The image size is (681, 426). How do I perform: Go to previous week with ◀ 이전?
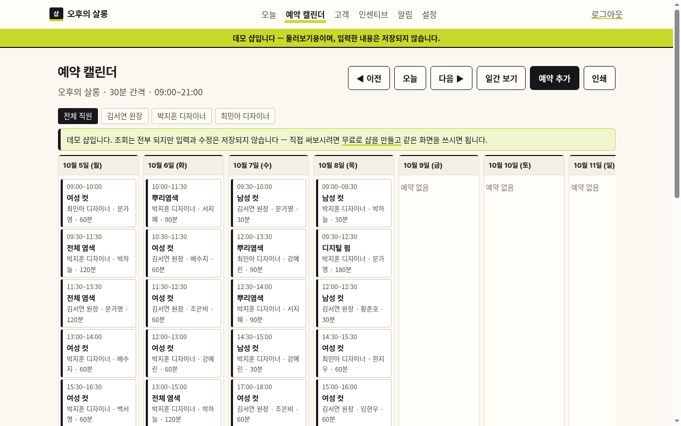[369, 78]
